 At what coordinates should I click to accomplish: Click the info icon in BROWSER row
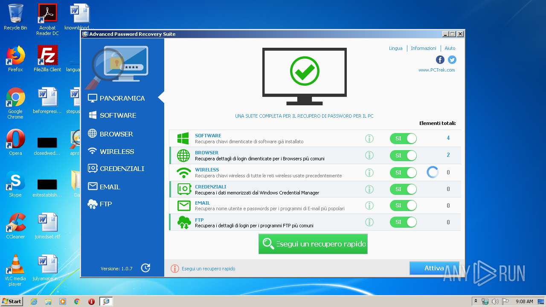(x=369, y=156)
